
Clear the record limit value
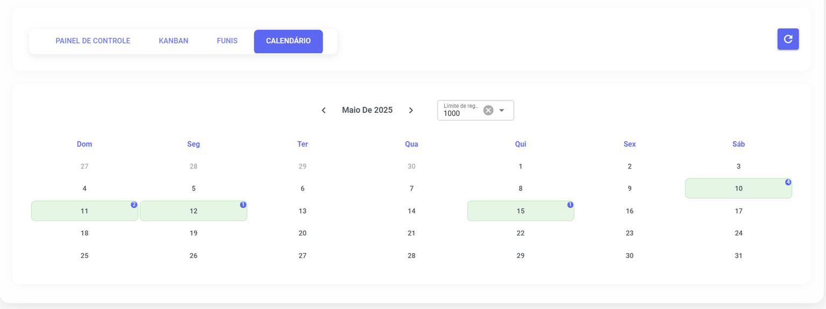pos(488,111)
